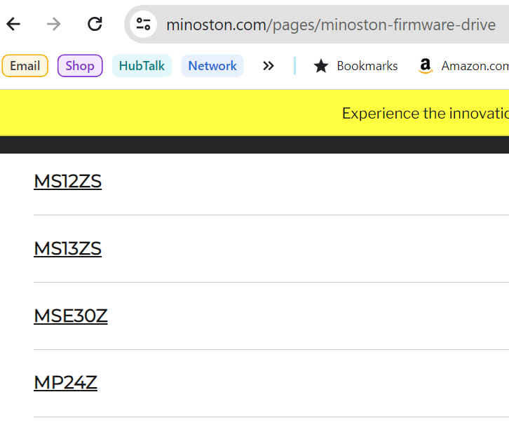Open the MS13ZS firmware link
The image size is (509, 425).
(67, 249)
